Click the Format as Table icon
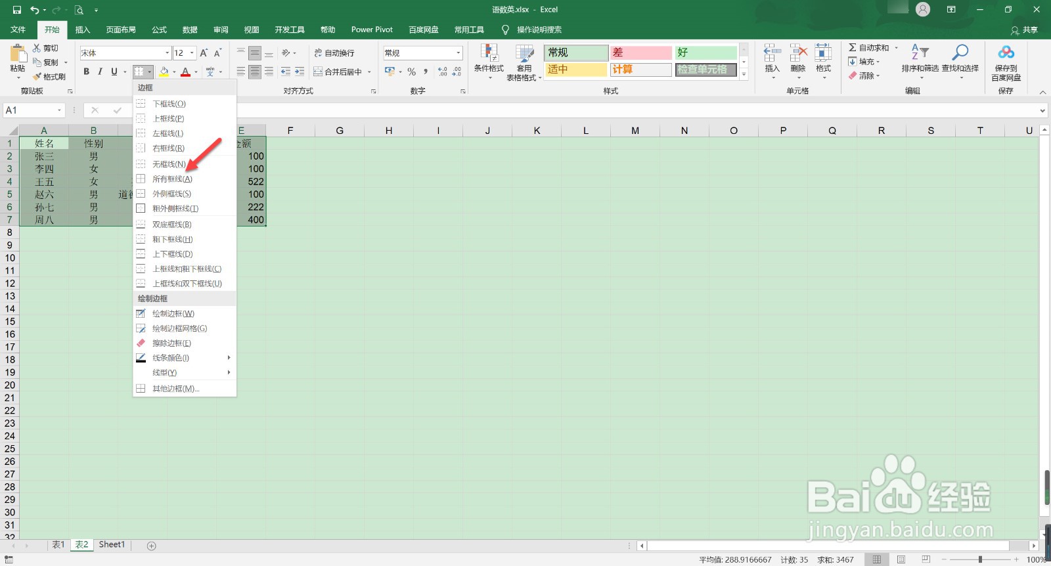 [524, 53]
